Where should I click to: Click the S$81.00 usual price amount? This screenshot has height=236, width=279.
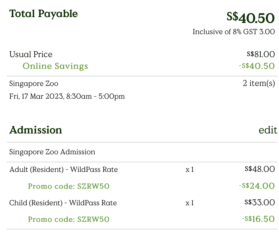coord(261,54)
